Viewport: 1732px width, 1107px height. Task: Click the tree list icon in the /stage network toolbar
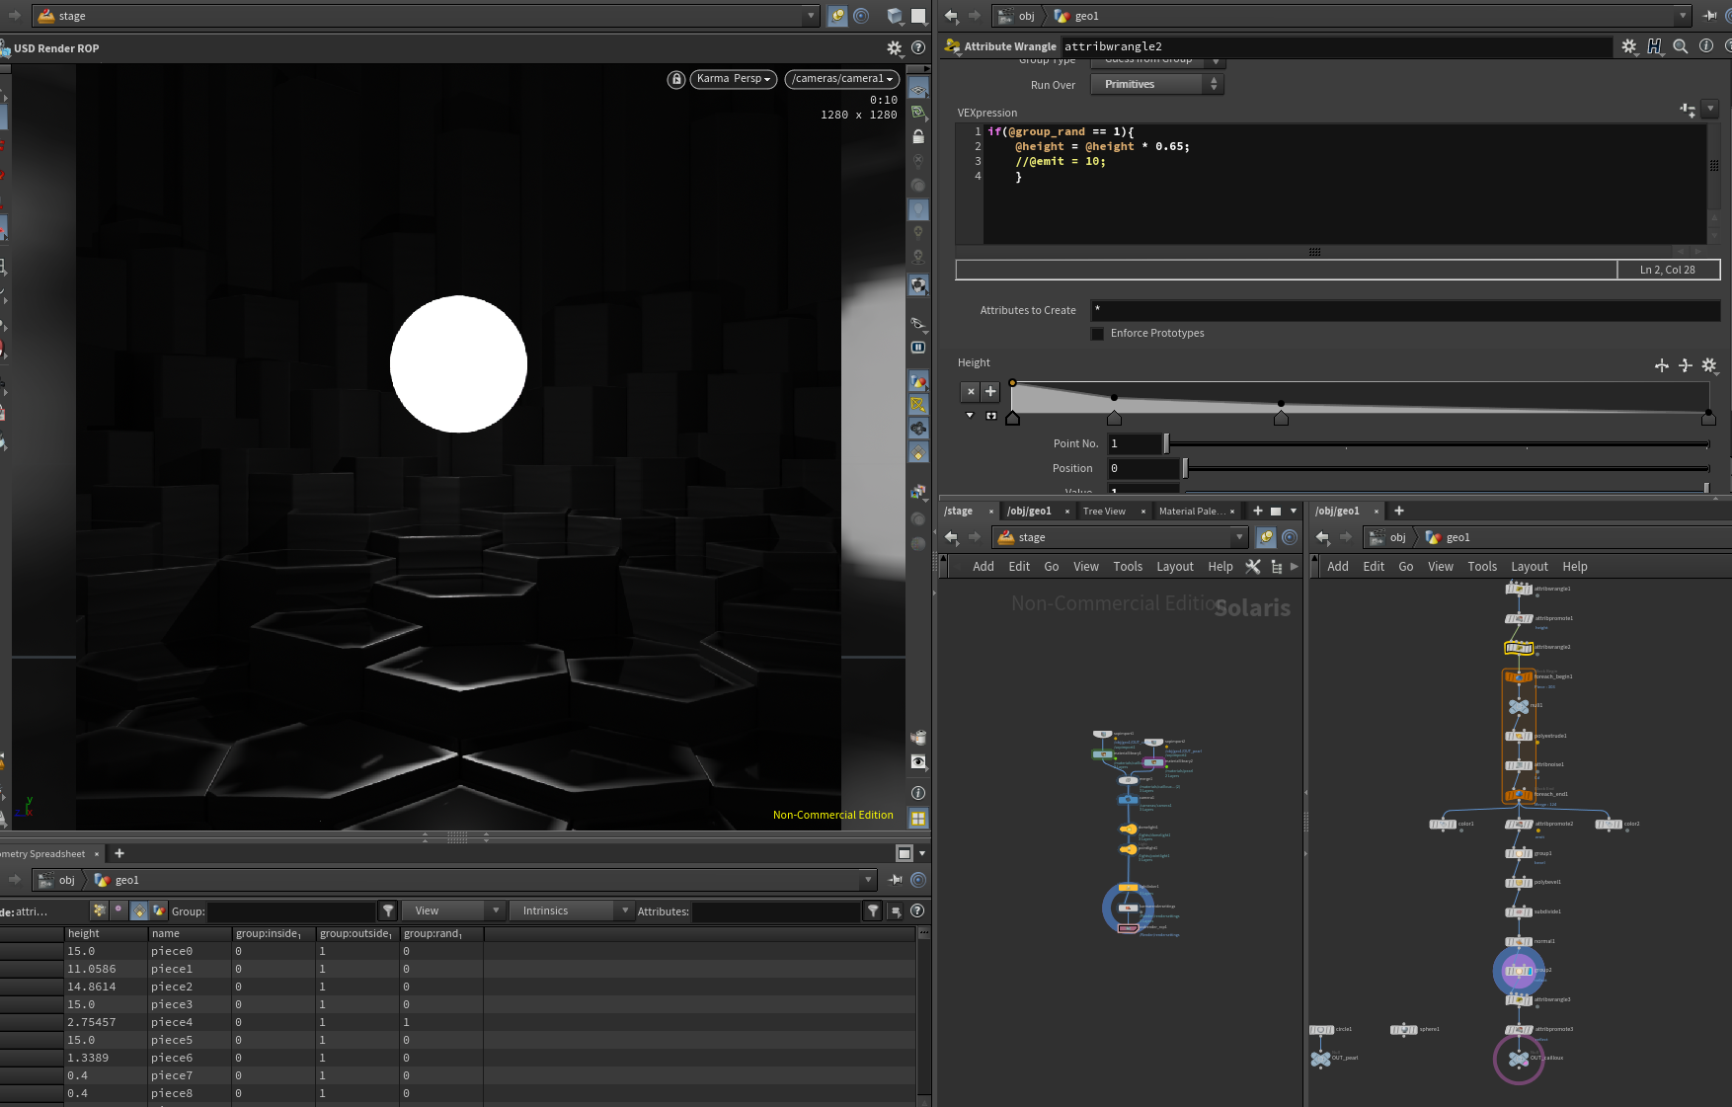point(1277,567)
